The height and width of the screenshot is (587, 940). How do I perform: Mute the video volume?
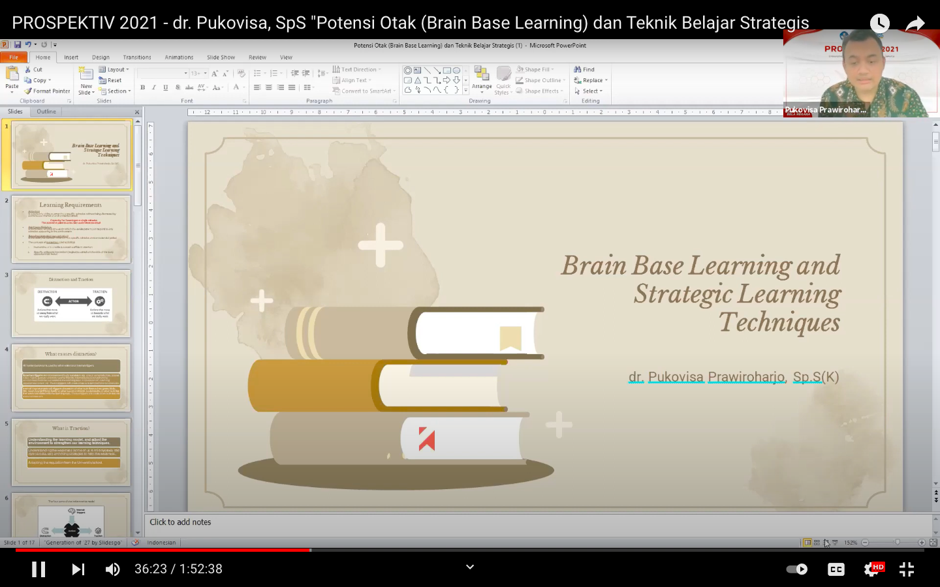coord(112,569)
